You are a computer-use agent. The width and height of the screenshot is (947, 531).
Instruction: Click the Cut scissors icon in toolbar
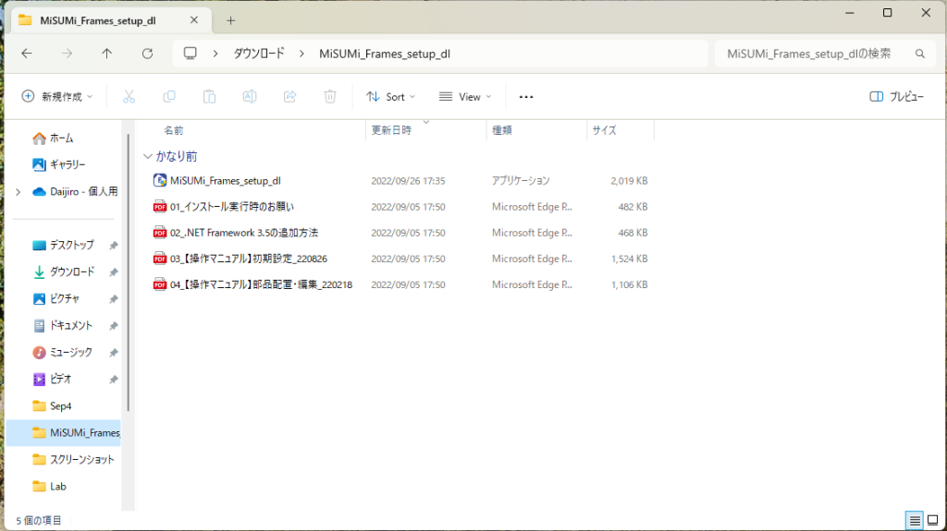[129, 96]
